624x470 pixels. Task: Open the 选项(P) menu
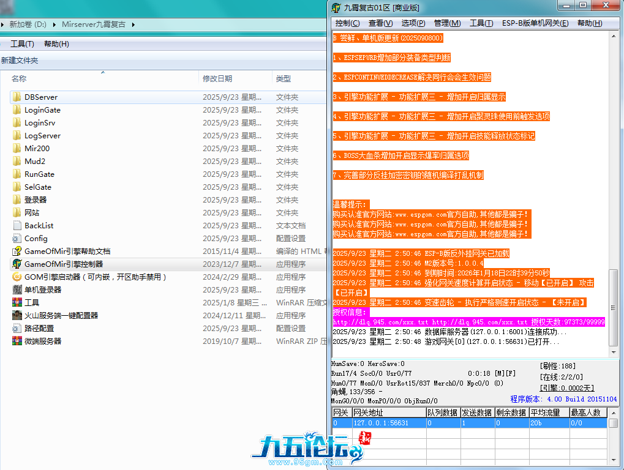(x=413, y=23)
